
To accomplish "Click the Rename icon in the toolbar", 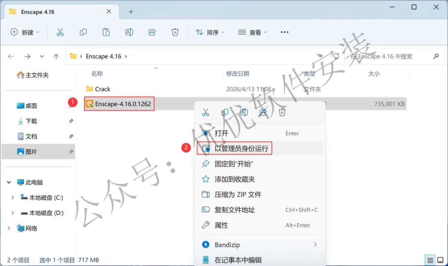I will [129, 32].
